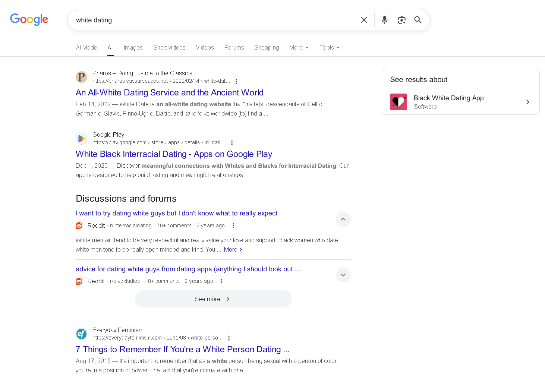Open the More search filters dropdown
This screenshot has height=385, width=545.
(299, 48)
